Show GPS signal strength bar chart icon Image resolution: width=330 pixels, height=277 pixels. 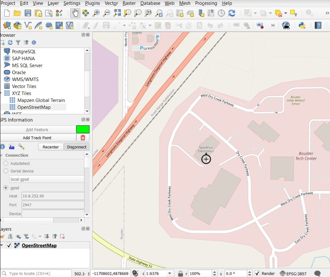(x=12, y=146)
